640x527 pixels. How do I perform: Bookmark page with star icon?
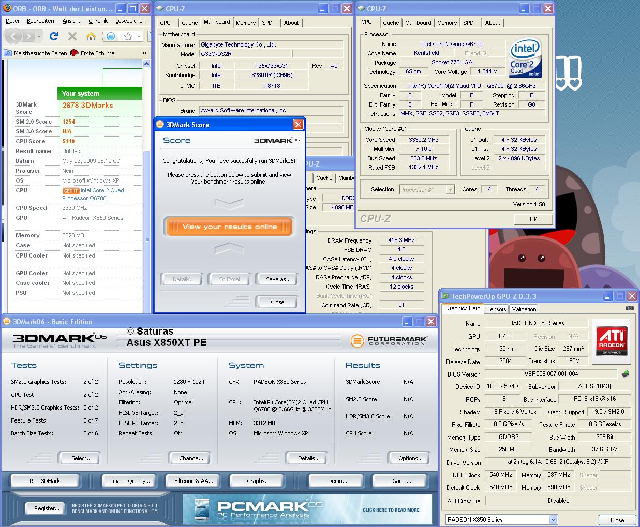(129, 36)
